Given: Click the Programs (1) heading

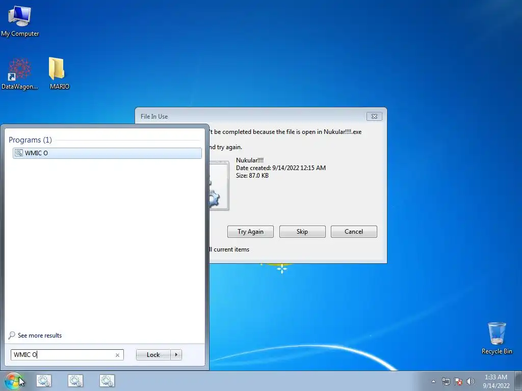Looking at the screenshot, I should 30,140.
